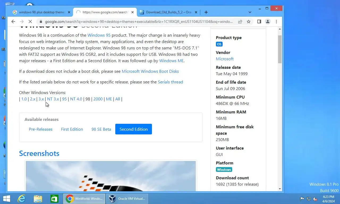Open Windows Store from taskbar

tap(54, 199)
